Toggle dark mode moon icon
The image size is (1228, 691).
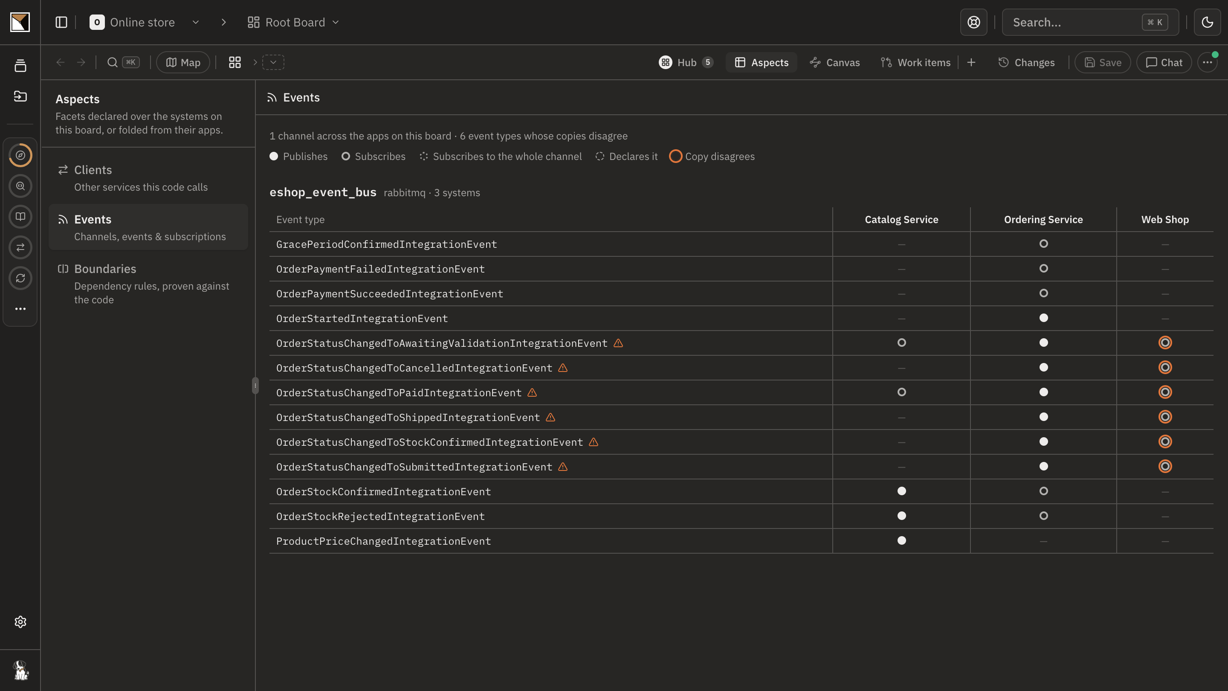[1207, 23]
